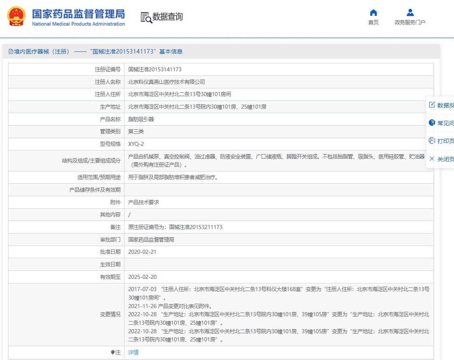The width and height of the screenshot is (454, 360).
Task: Click 关闭页 to close the page
Action: coord(445,159)
